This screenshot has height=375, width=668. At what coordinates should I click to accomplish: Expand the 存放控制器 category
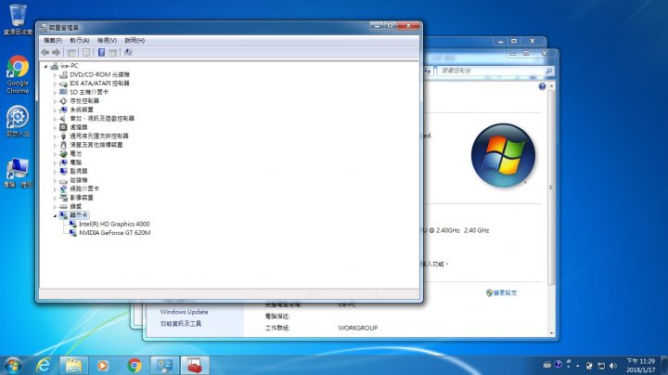point(55,101)
